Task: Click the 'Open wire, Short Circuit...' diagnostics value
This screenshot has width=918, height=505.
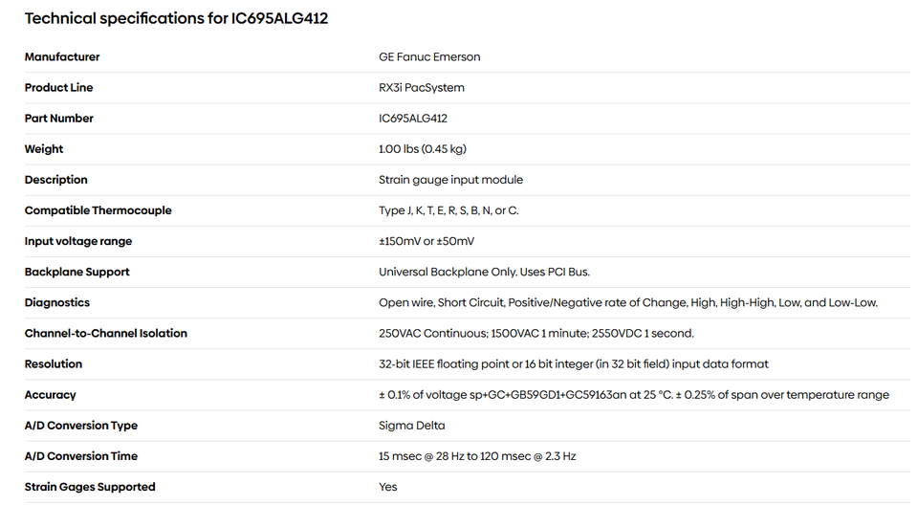Action: pos(627,302)
